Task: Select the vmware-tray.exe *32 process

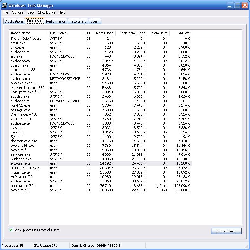Action: pyautogui.click(x=100, y=88)
